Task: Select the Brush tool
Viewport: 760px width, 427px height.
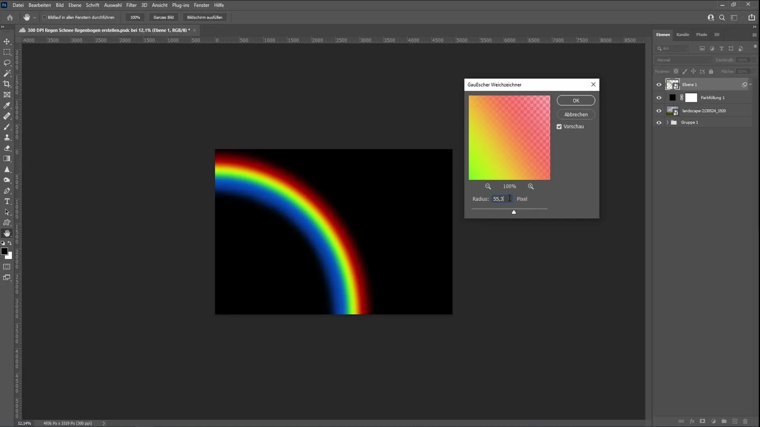Action: (x=7, y=127)
